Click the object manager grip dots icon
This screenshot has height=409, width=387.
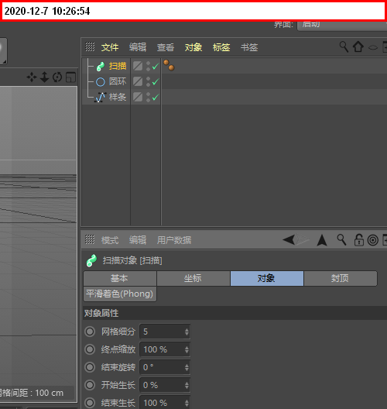[90, 47]
